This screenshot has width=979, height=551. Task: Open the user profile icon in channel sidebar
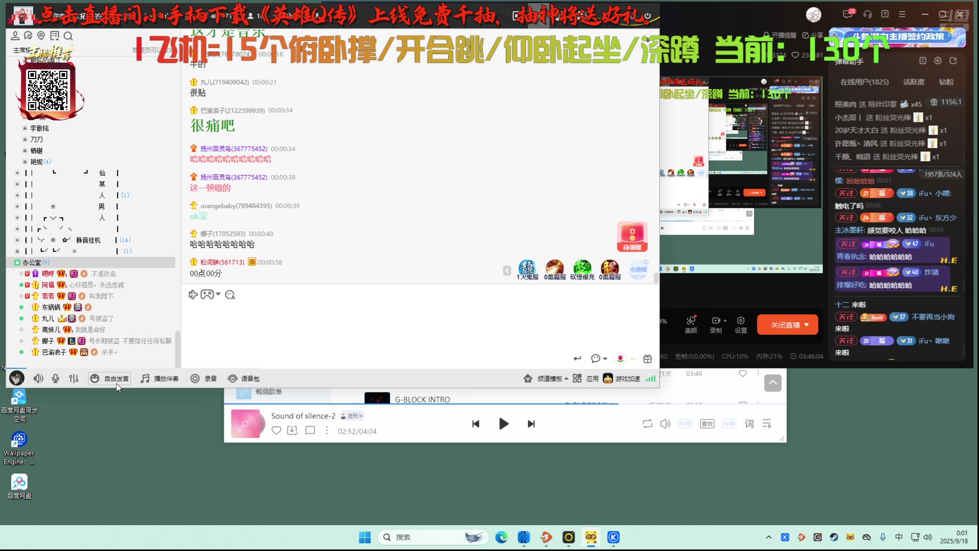15,36
